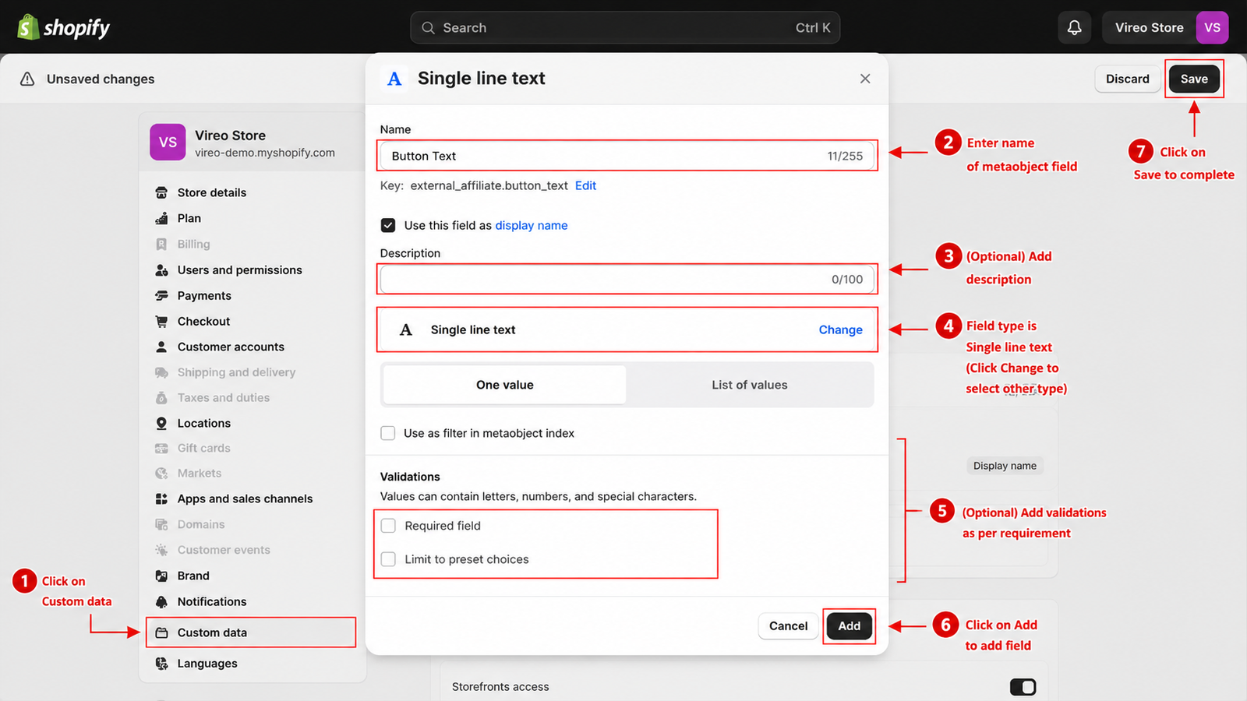1247x701 pixels.
Task: Click Cancel in the dialog
Action: click(x=788, y=626)
